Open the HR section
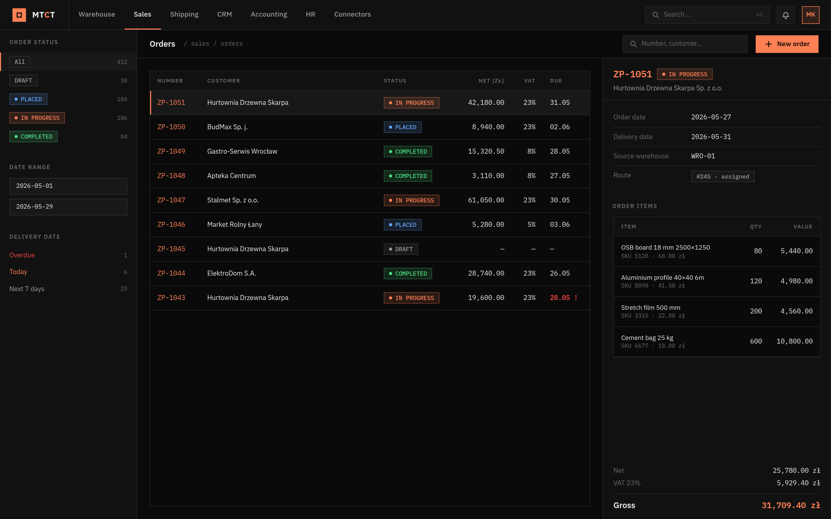The height and width of the screenshot is (519, 831). click(x=310, y=15)
